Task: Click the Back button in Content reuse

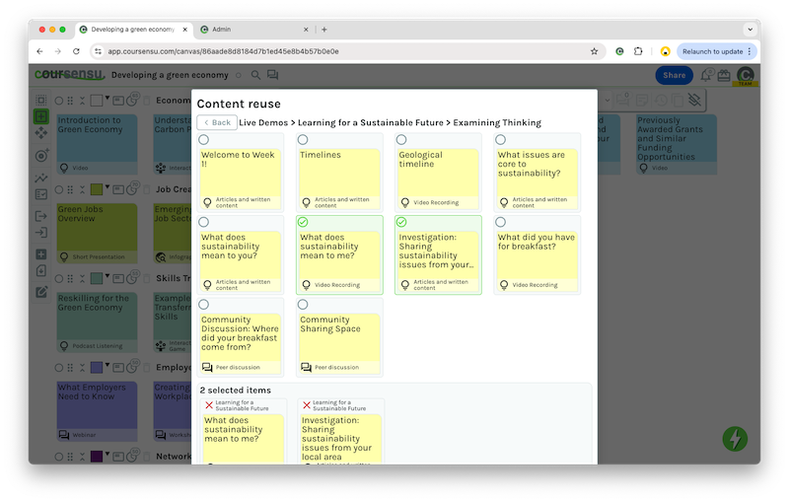Action: 217,123
